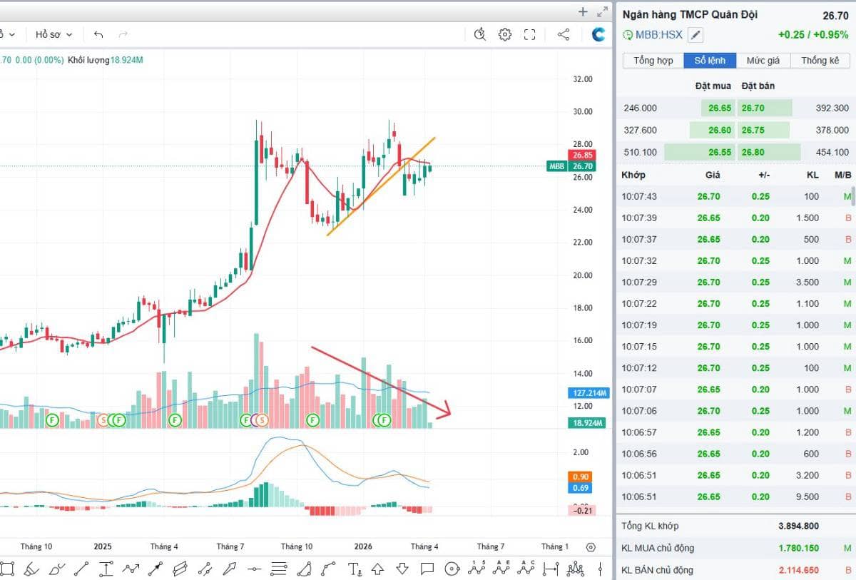Open the Hồ sơ dropdown
The height and width of the screenshot is (580, 856).
pyautogui.click(x=52, y=34)
